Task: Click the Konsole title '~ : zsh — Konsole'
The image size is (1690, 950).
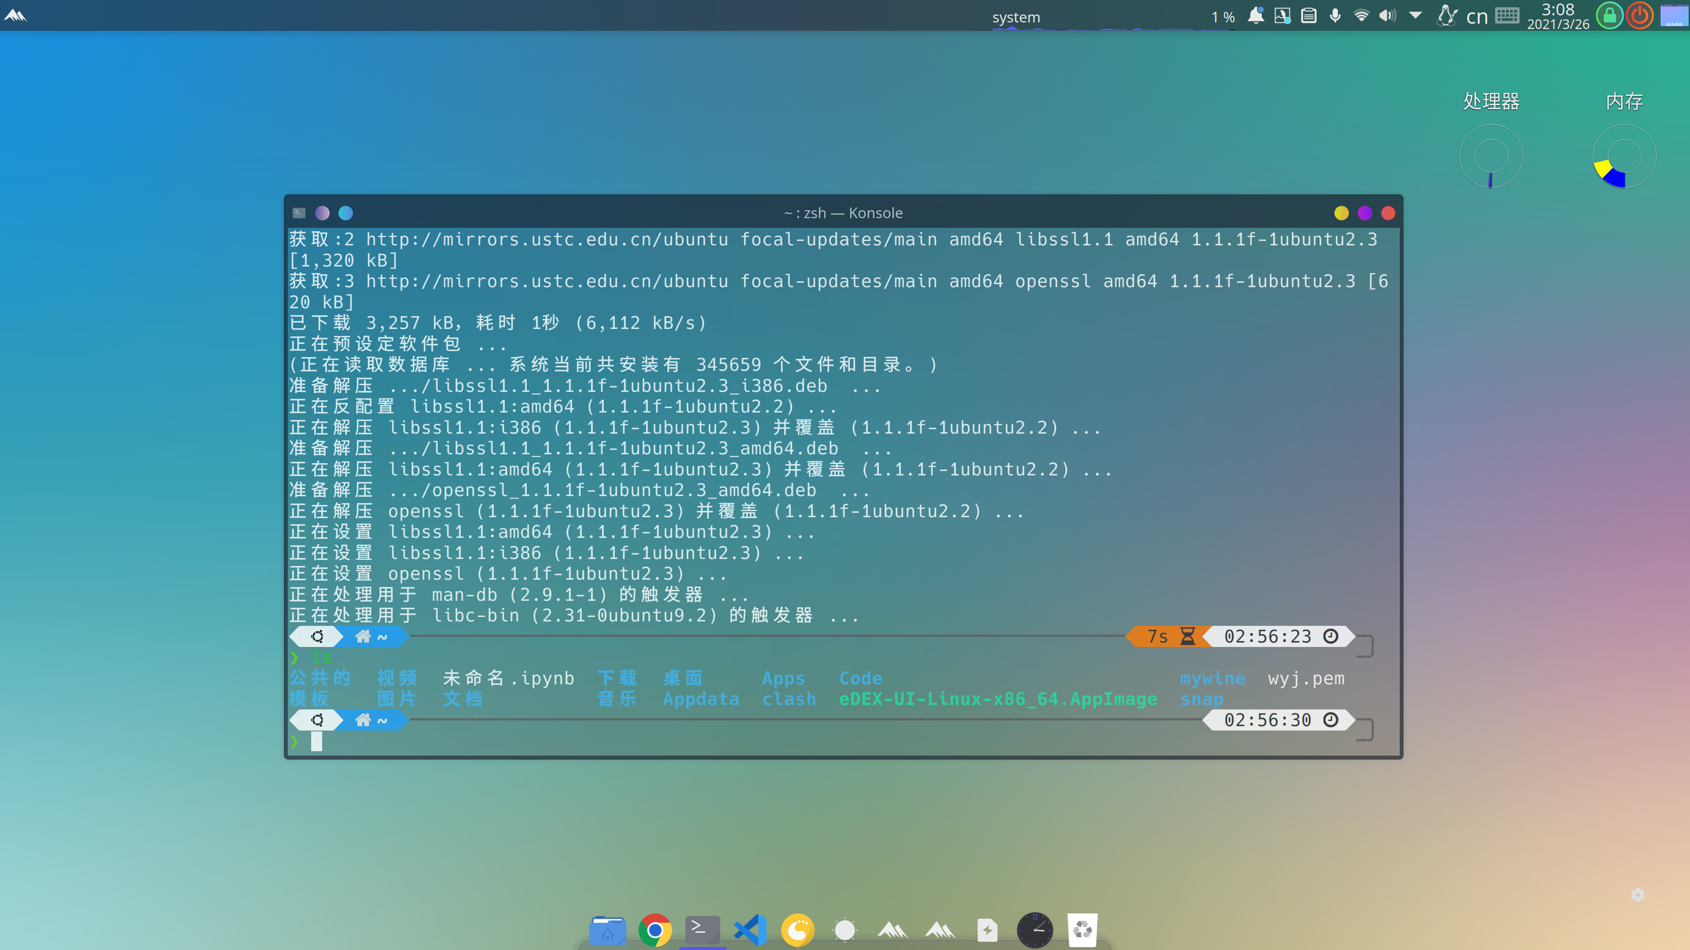Action: tap(843, 213)
